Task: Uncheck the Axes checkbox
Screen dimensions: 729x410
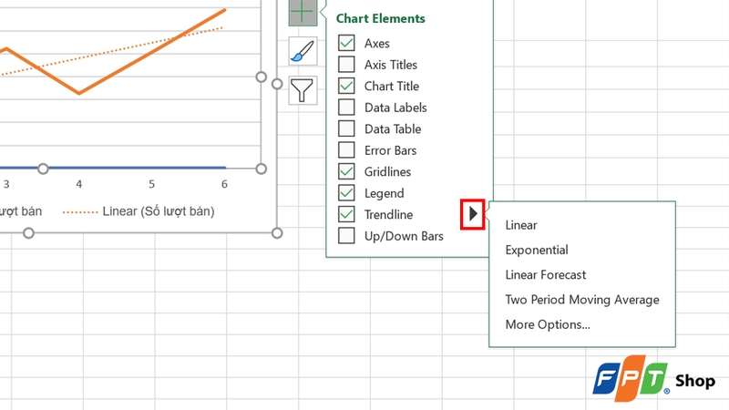Action: tap(347, 43)
